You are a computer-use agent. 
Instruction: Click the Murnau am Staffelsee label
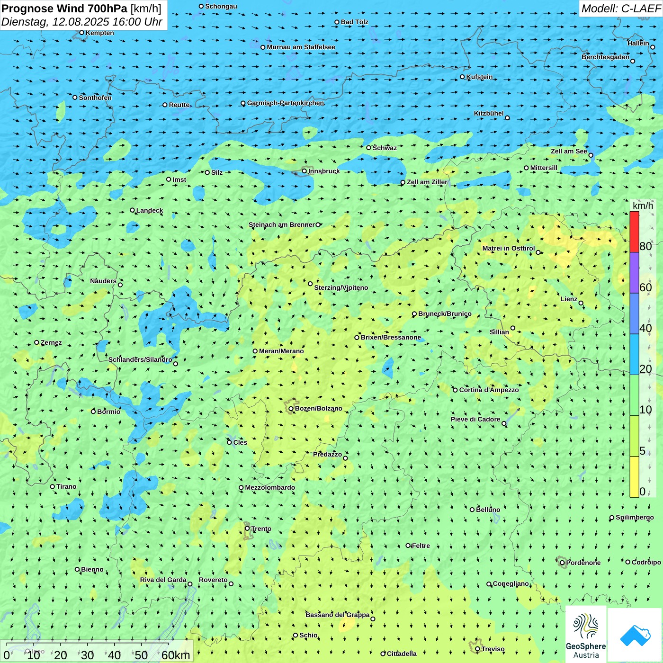[301, 47]
